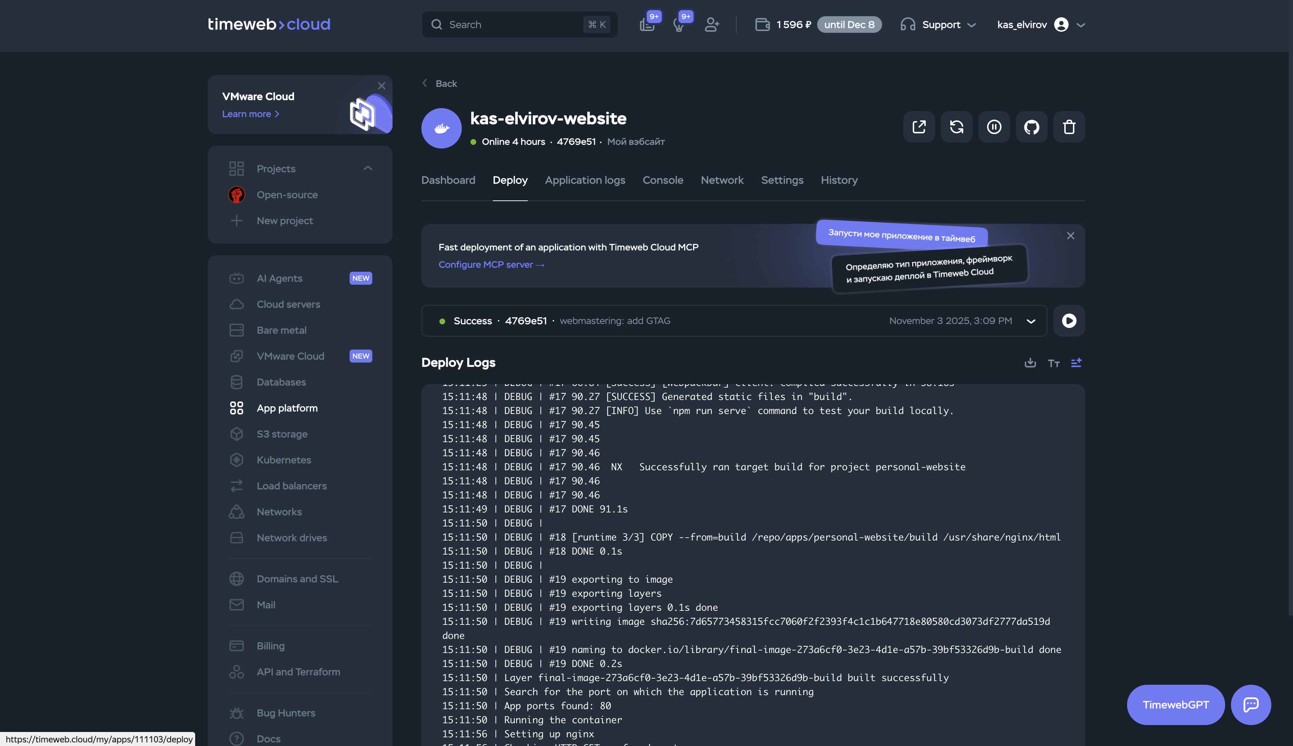Click into the Search field
Viewport: 1293px width, 746px height.
pos(513,24)
